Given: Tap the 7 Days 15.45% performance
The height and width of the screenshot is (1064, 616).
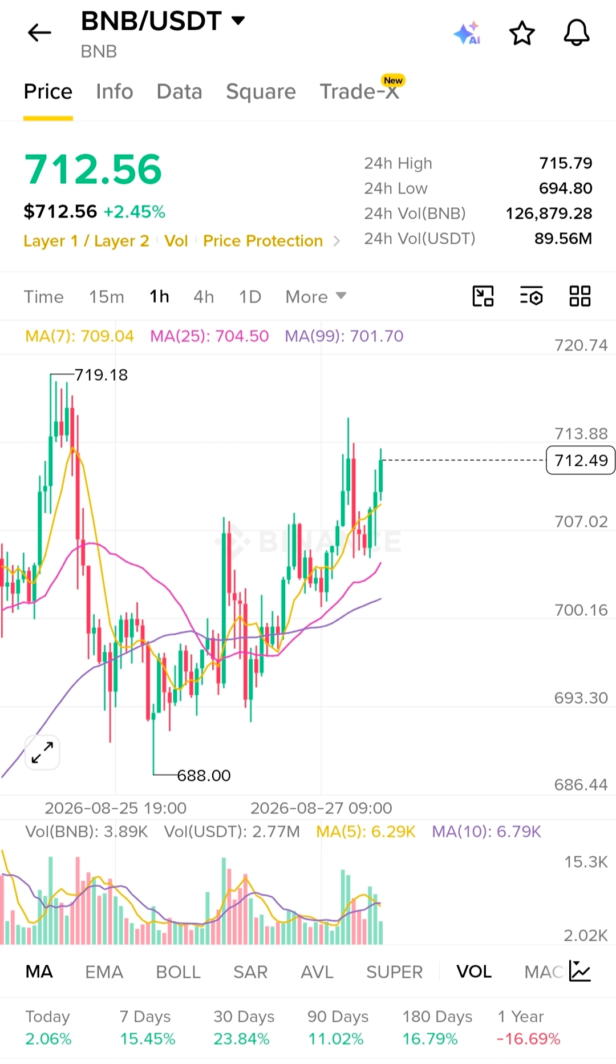Looking at the screenshot, I should [x=147, y=1027].
